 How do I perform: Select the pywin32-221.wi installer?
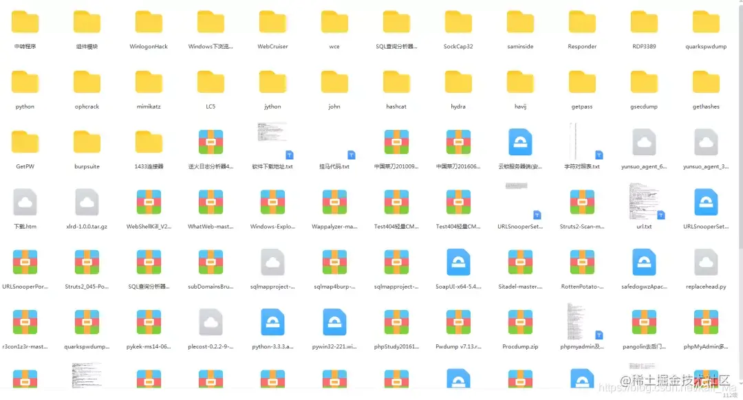tap(334, 322)
